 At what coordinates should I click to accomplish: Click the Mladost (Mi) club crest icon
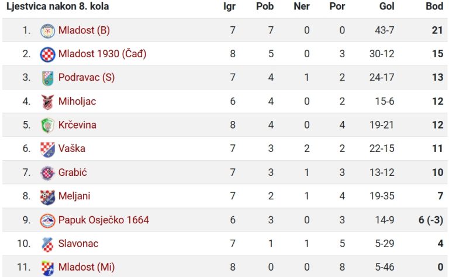(47, 268)
